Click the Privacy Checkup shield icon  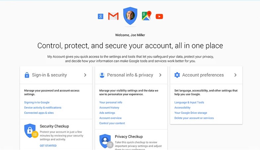point(106,141)
